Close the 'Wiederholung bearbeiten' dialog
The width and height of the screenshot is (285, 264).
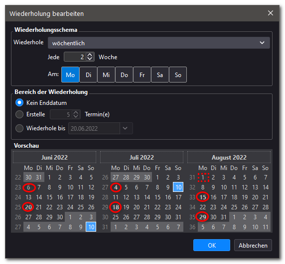(x=270, y=13)
